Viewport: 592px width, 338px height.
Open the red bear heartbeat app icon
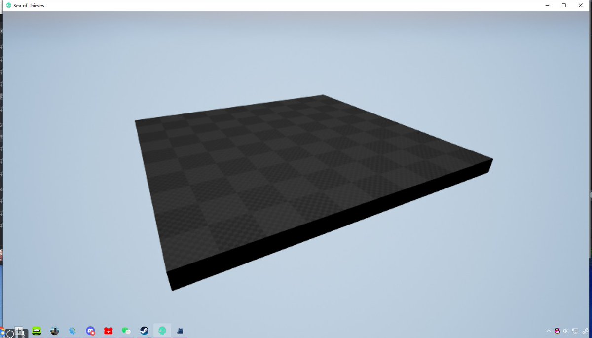pyautogui.click(x=108, y=331)
